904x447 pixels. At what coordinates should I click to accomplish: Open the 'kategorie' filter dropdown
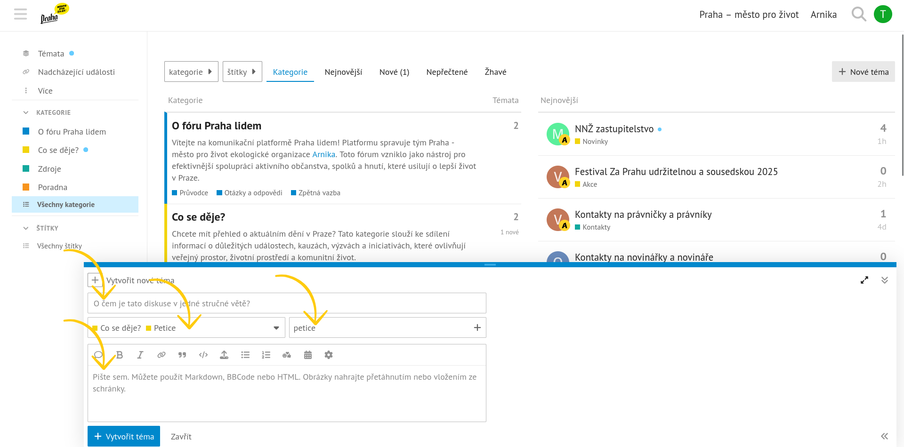(x=191, y=72)
